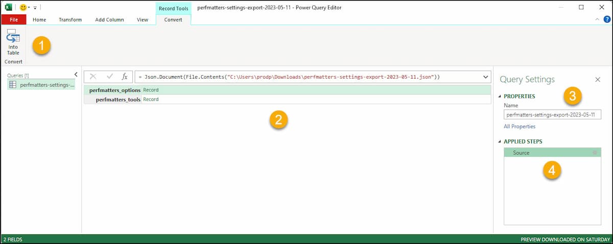Open the blue Help question mark icon

607,19
